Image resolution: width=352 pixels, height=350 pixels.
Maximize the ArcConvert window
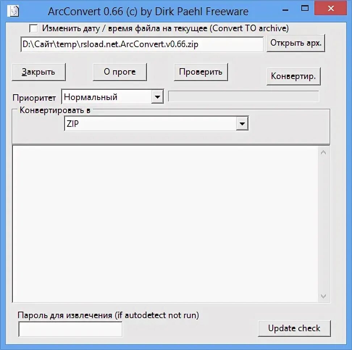pyautogui.click(x=305, y=8)
